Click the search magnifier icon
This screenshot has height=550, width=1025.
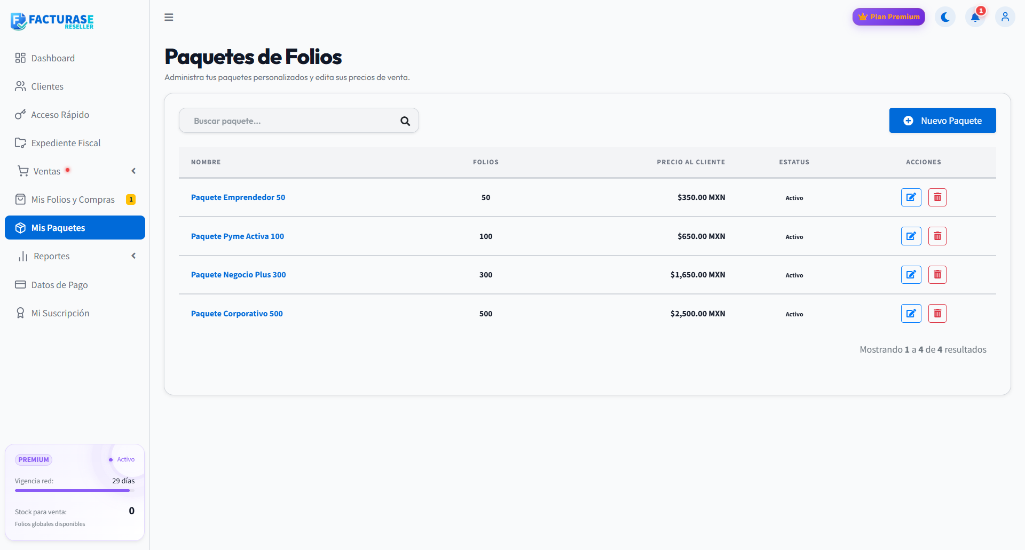point(405,121)
